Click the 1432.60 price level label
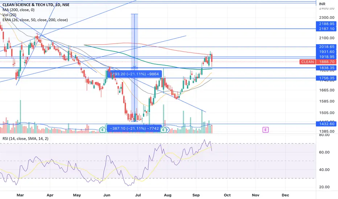 [x=326, y=124]
